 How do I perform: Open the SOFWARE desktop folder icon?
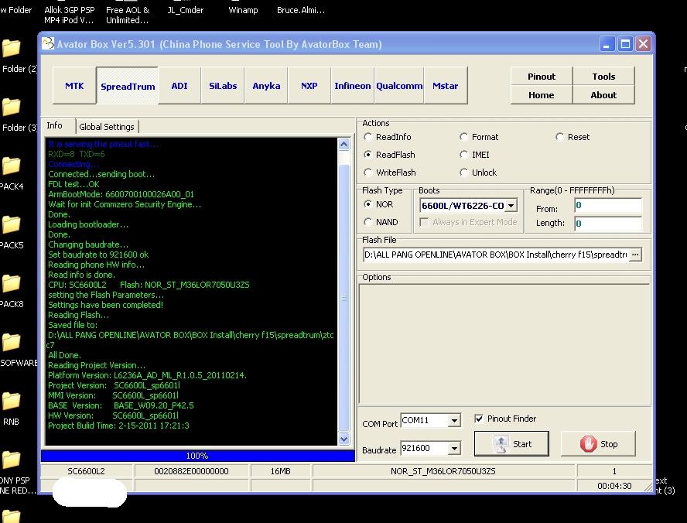pyautogui.click(x=12, y=343)
